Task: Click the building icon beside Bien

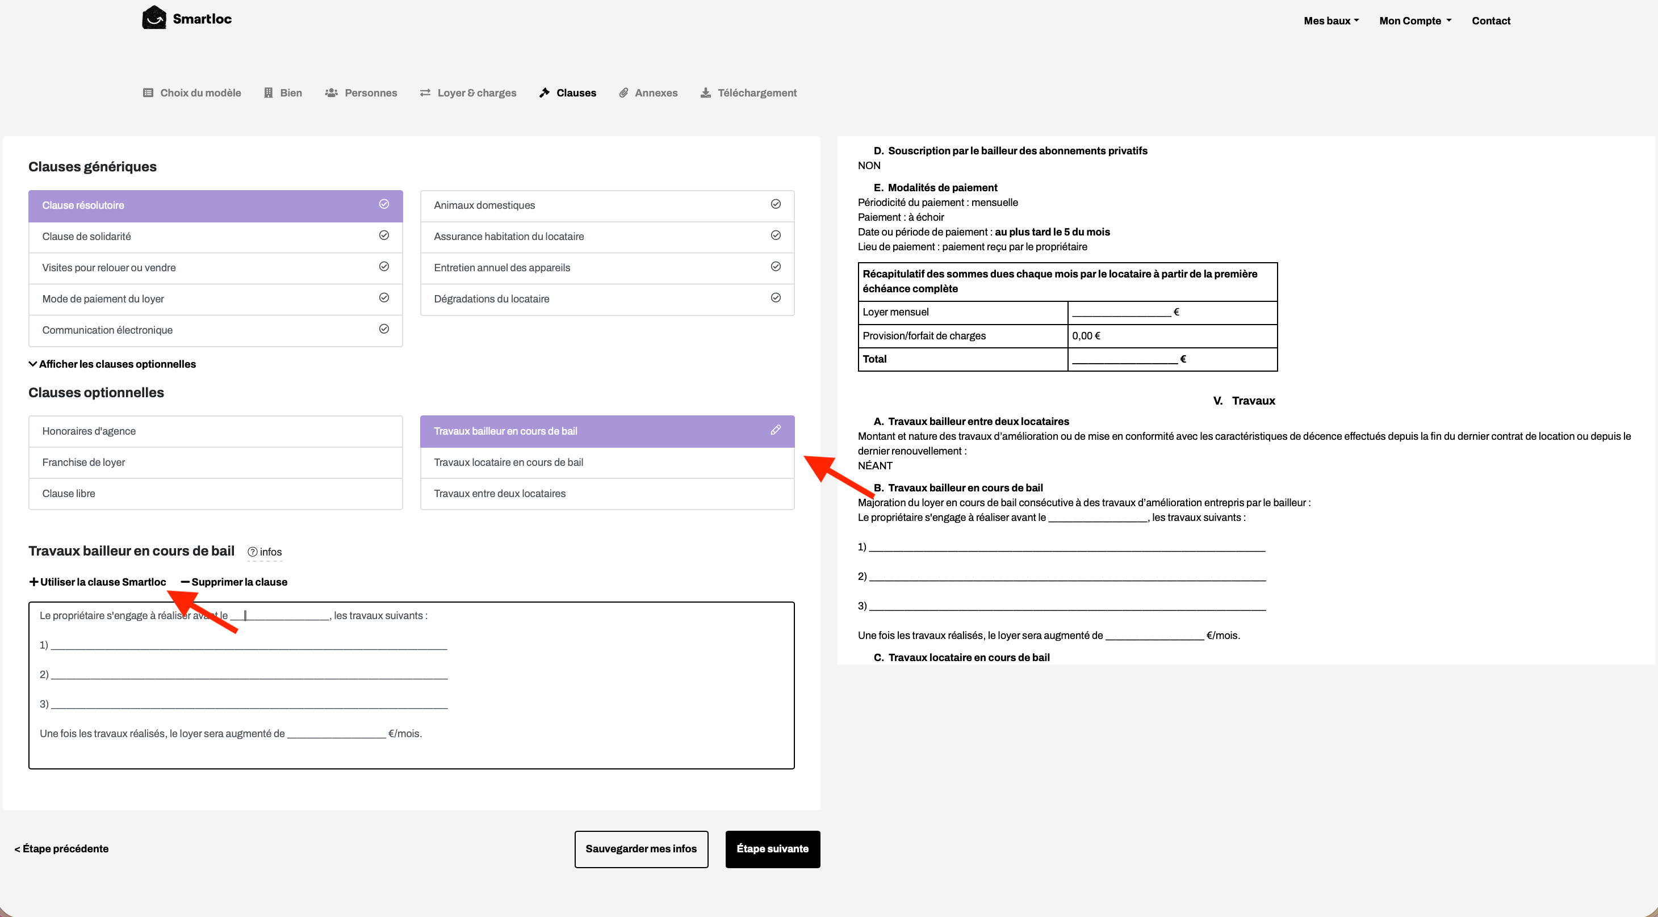Action: [x=269, y=92]
